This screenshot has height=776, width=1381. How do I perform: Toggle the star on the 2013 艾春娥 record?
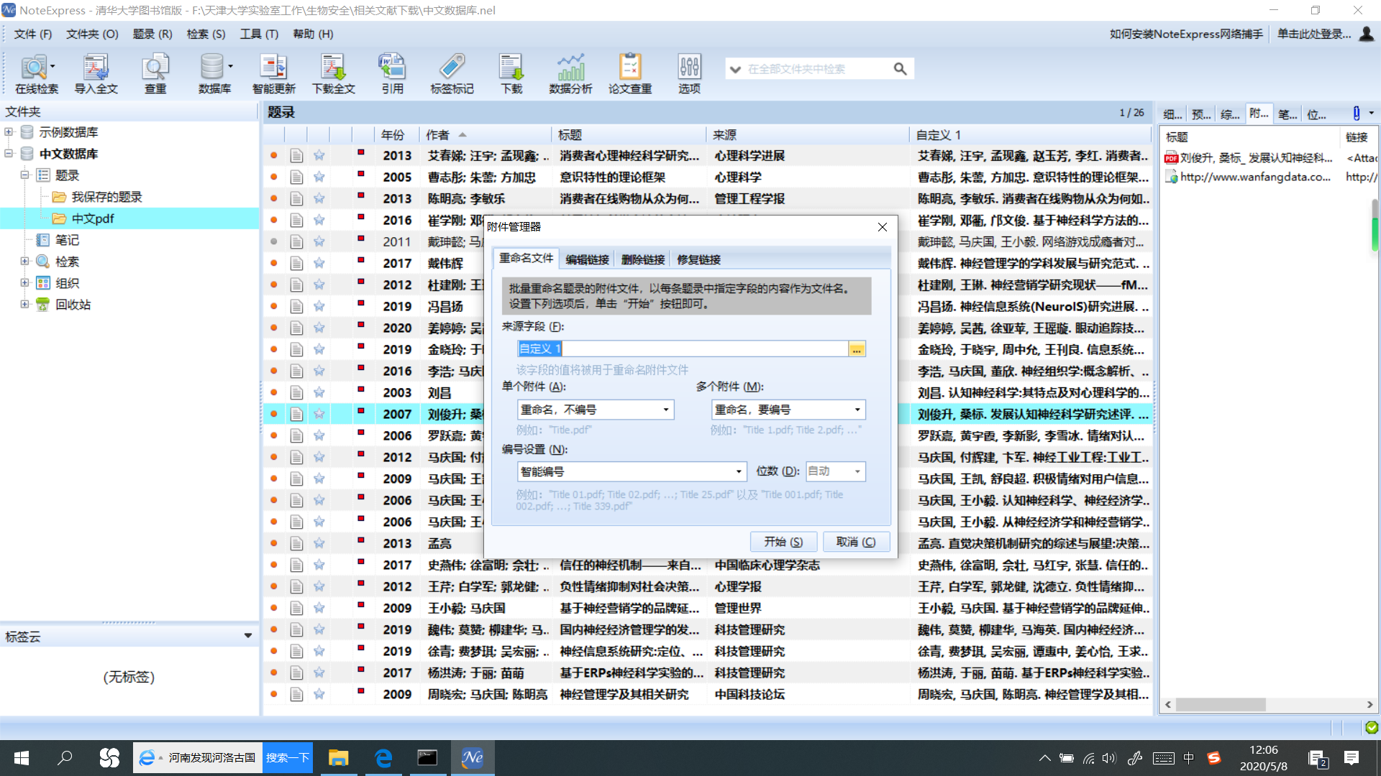319,155
